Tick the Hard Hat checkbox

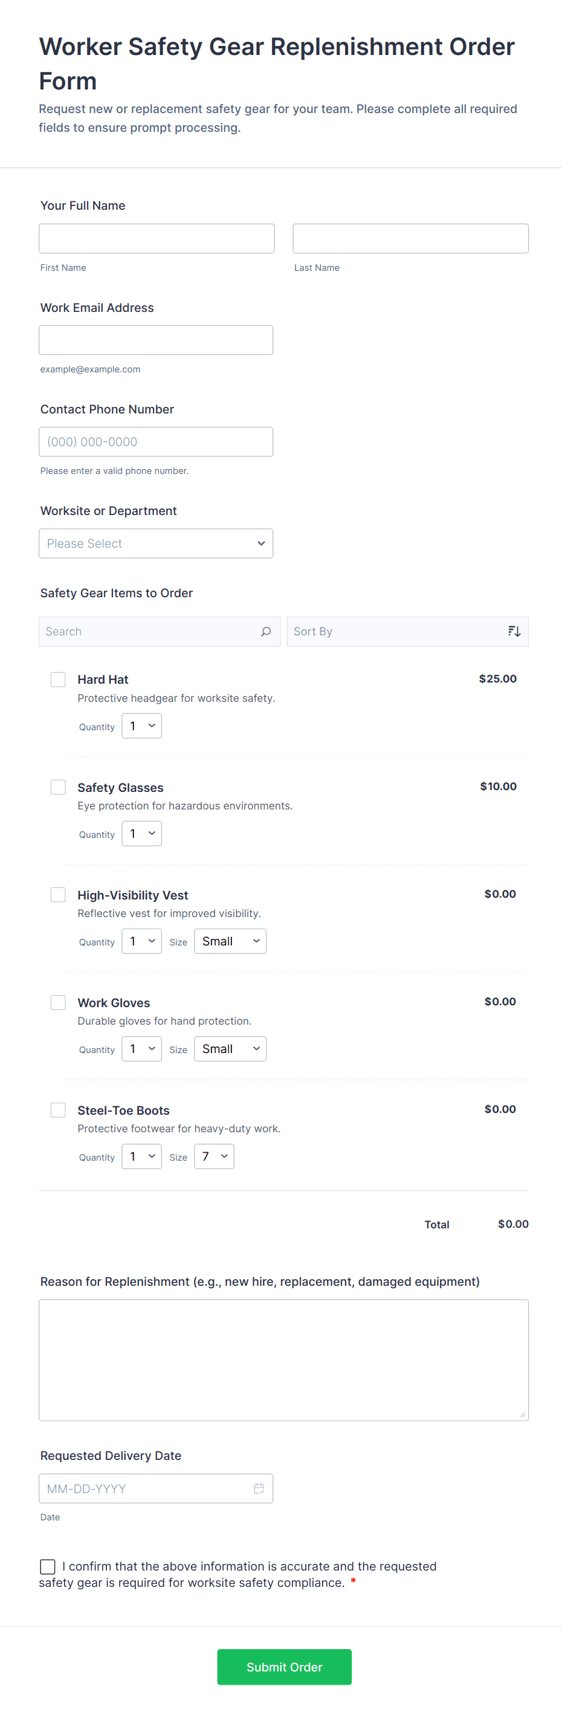(x=59, y=679)
